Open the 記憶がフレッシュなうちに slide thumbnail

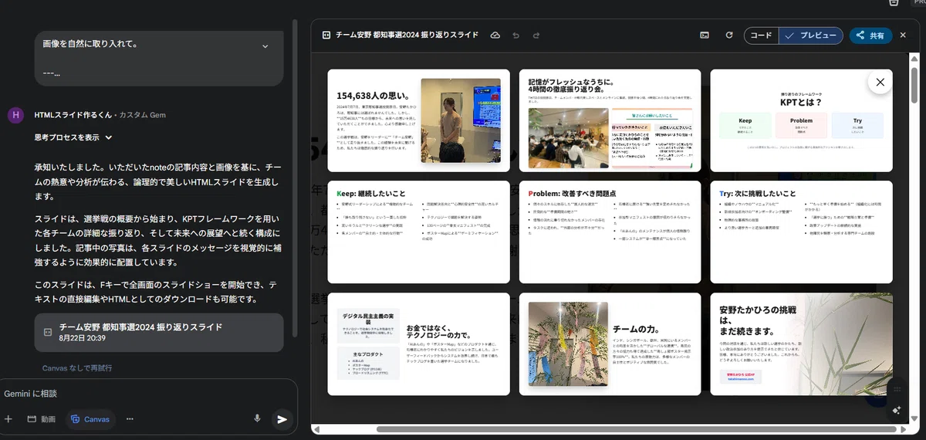point(610,120)
